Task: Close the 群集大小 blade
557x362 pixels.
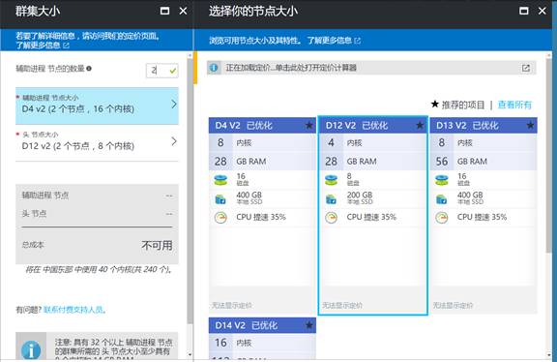Action: click(183, 11)
